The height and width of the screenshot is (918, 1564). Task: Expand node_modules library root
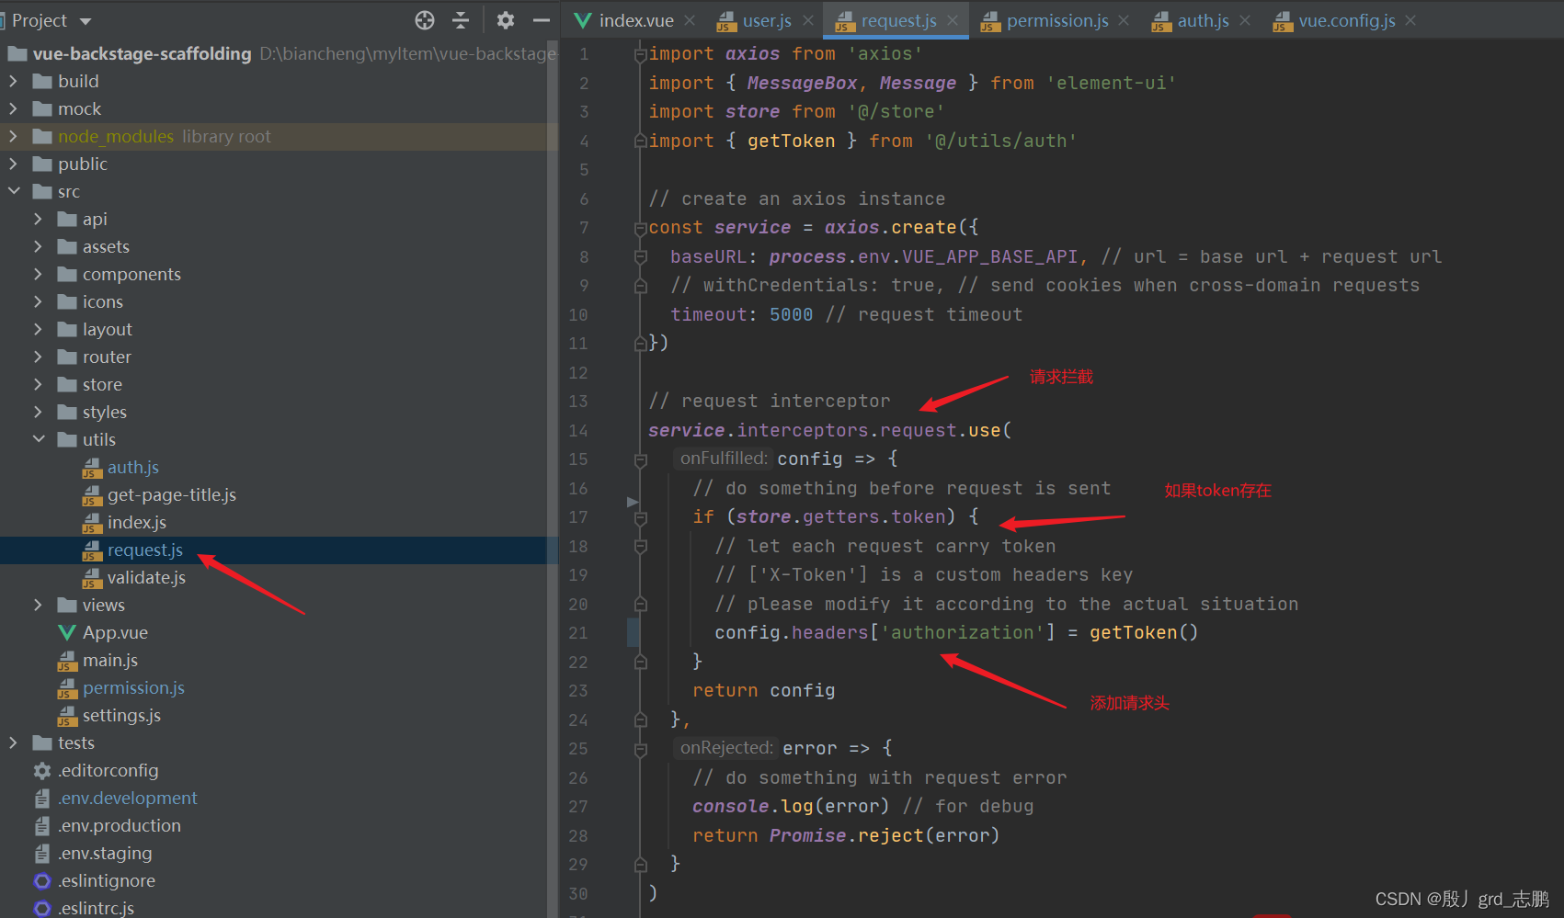point(13,136)
